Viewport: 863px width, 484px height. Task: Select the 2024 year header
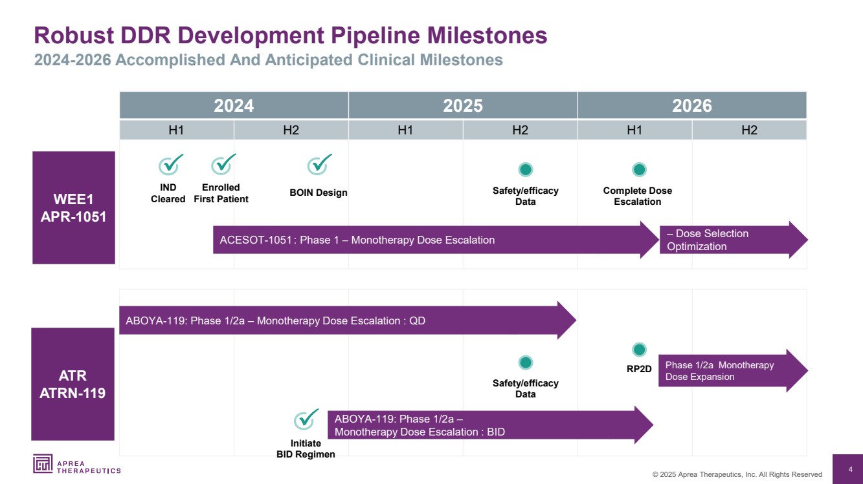pos(234,105)
